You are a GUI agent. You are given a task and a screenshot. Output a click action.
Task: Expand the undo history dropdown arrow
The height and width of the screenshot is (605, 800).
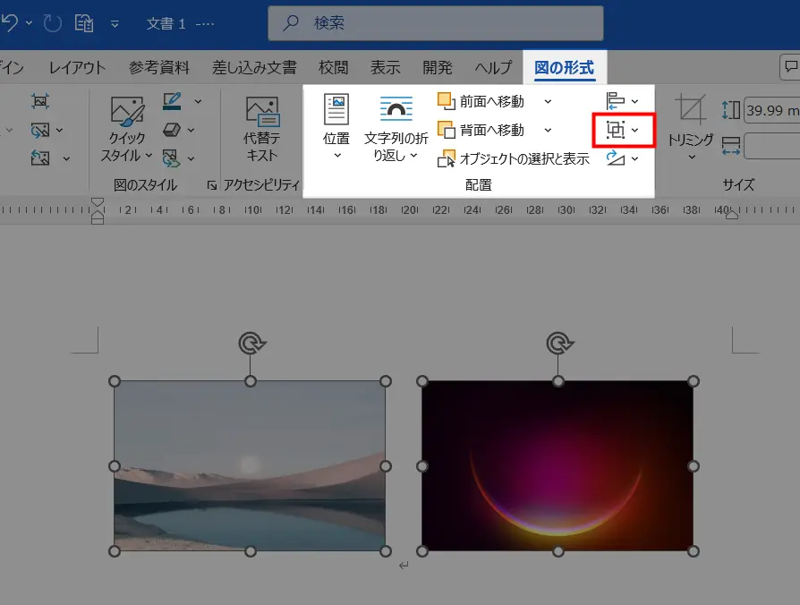[x=29, y=22]
